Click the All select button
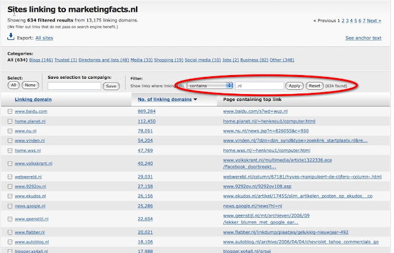The width and height of the screenshot is (394, 253). click(13, 86)
